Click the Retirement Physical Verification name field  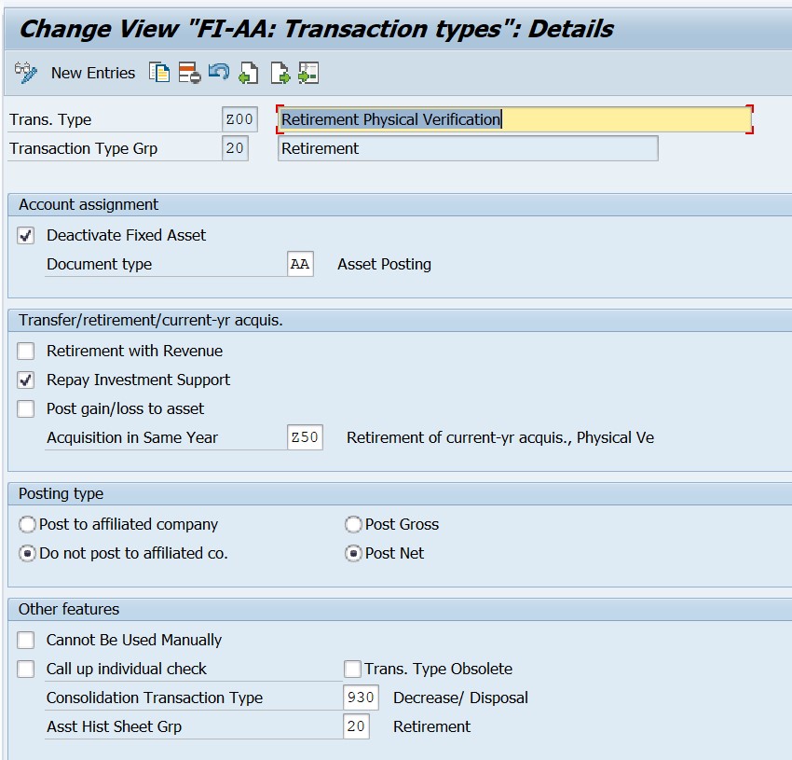point(514,119)
